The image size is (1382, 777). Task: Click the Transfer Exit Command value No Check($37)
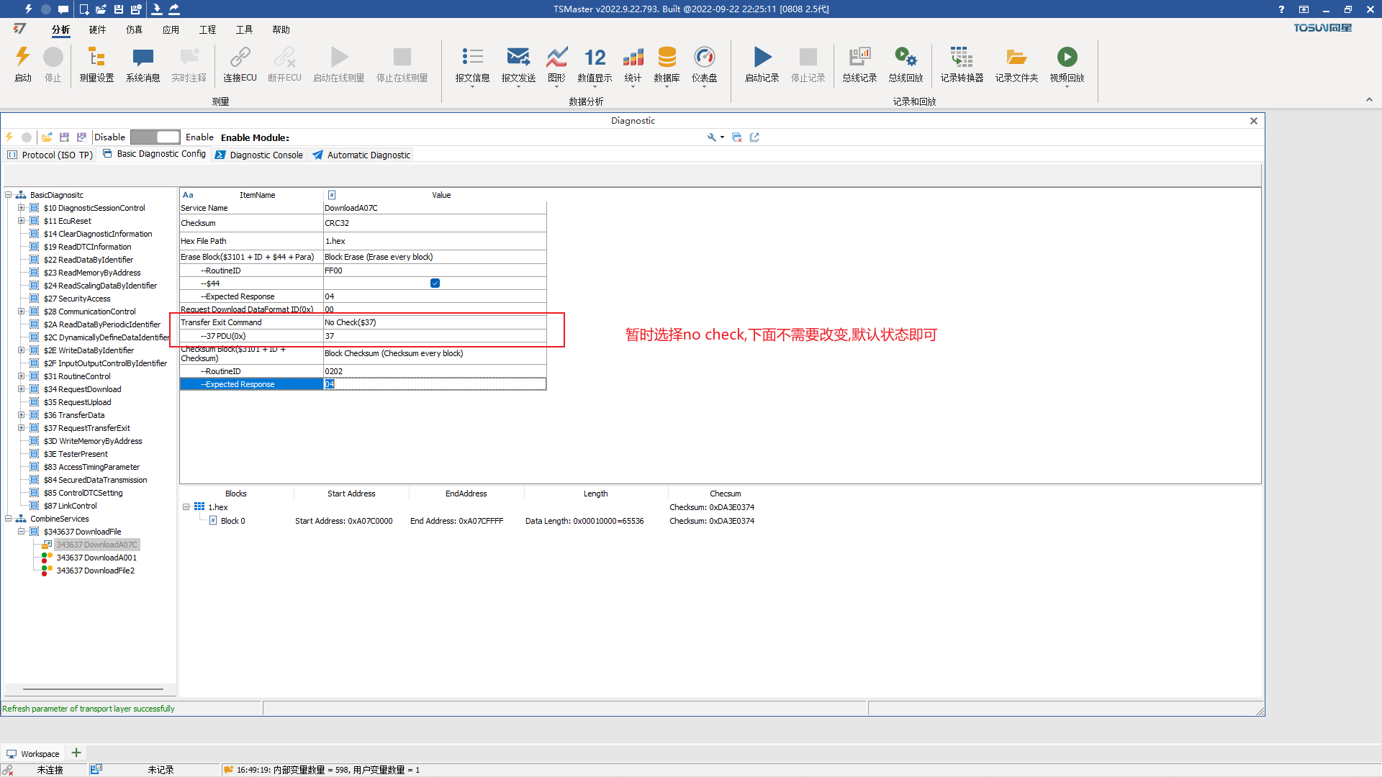435,322
